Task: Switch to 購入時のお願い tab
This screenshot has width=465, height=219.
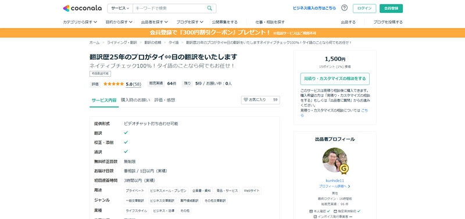Action: [x=135, y=100]
